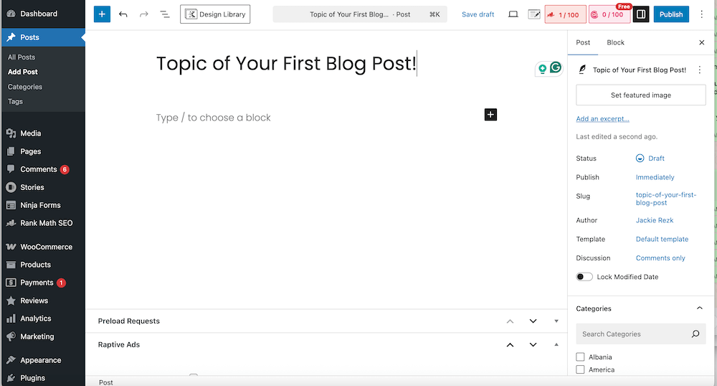Open the Design Library
The height and width of the screenshot is (386, 717).
coord(215,14)
